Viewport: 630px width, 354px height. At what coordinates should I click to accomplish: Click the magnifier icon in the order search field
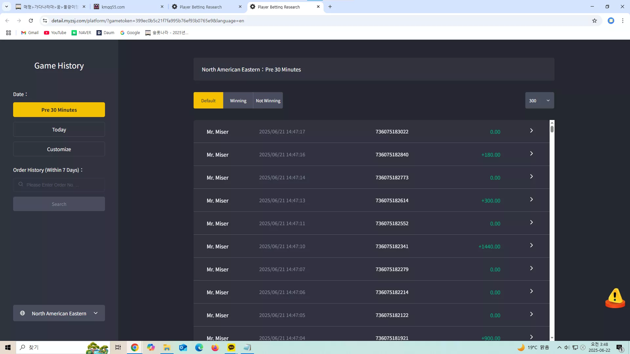pyautogui.click(x=21, y=185)
